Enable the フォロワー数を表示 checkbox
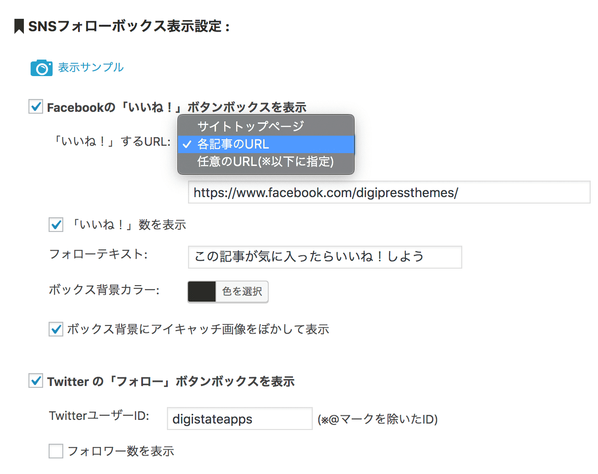 tap(56, 451)
